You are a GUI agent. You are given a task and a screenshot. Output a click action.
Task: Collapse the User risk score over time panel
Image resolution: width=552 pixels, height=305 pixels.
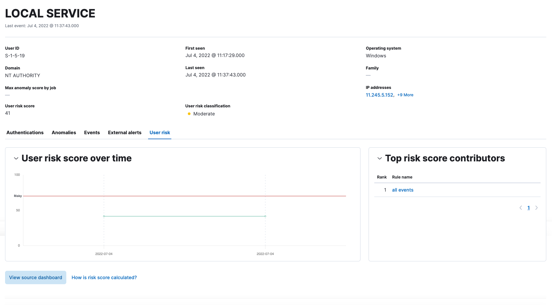coord(16,158)
